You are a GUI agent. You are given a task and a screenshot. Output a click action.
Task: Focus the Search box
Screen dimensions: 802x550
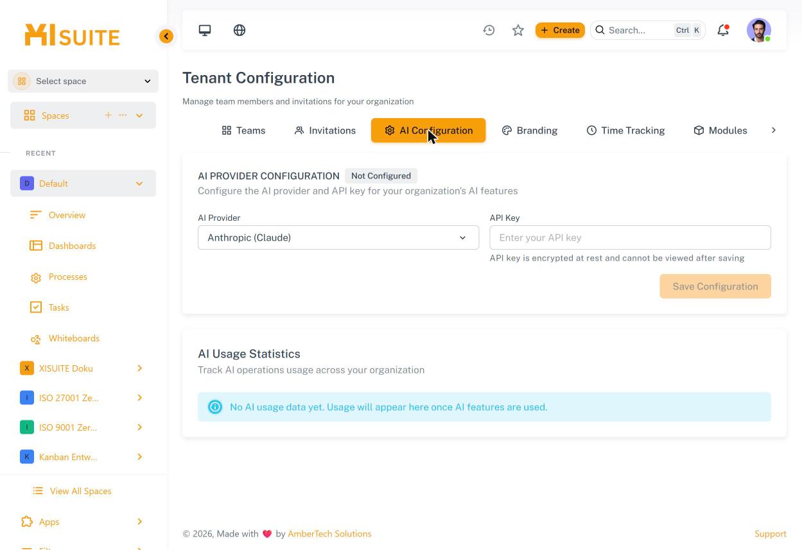(648, 30)
